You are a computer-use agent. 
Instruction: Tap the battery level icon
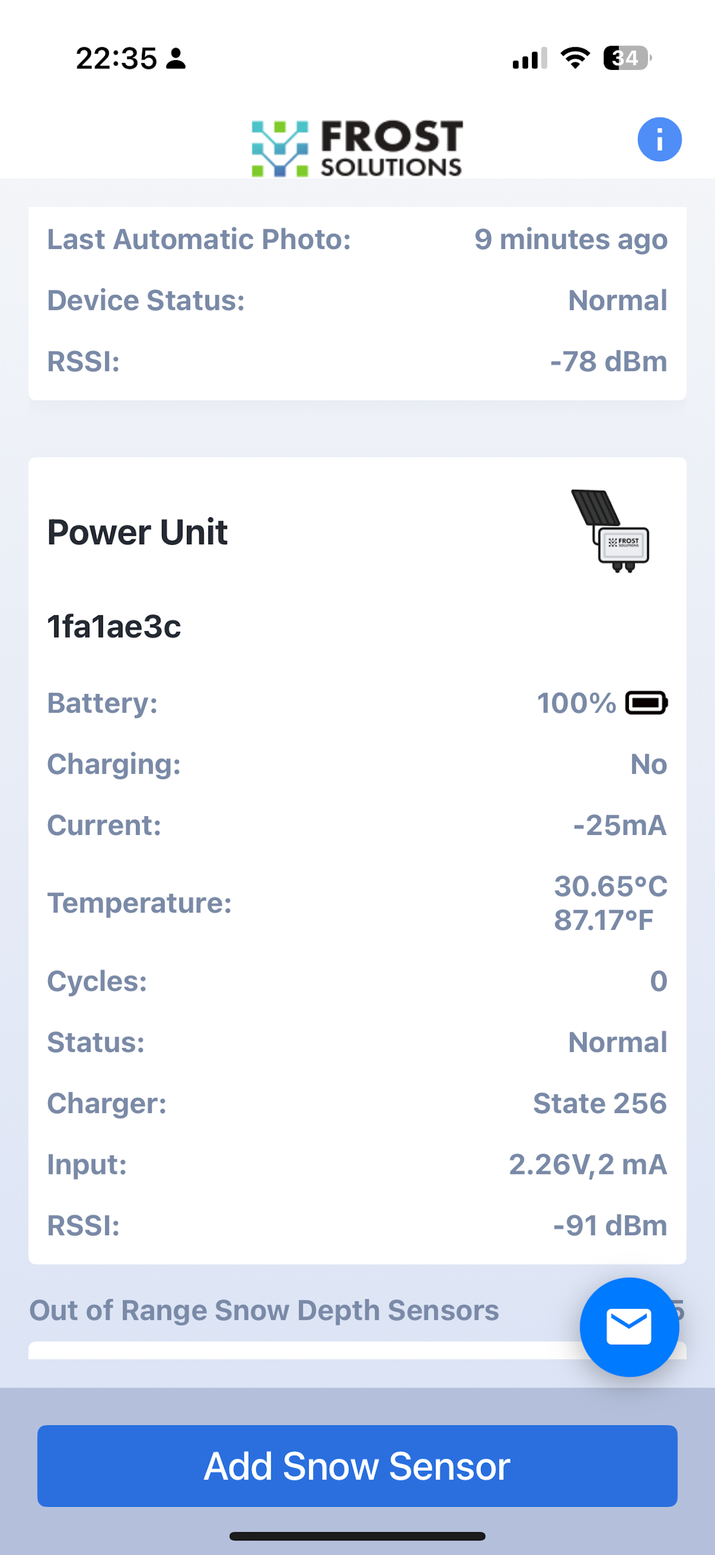pyautogui.click(x=646, y=703)
